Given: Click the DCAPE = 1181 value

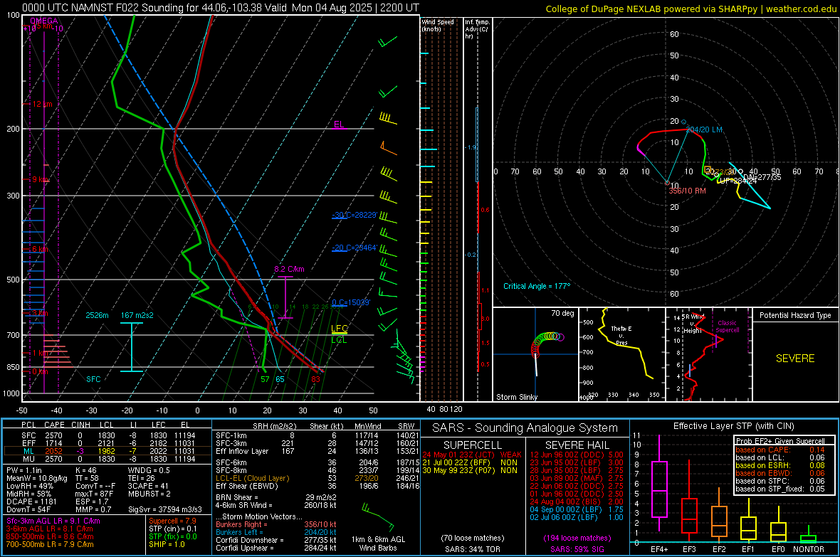Looking at the screenshot, I should tap(31, 502).
